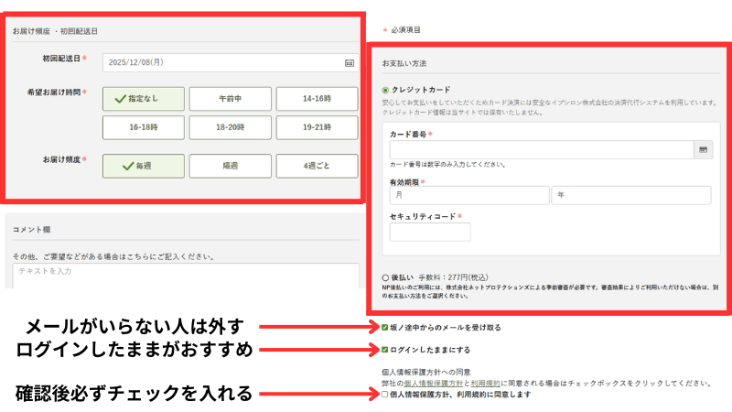Image resolution: width=732 pixels, height=412 pixels.
Task: Click the カード番号 input field
Action: pos(542,150)
